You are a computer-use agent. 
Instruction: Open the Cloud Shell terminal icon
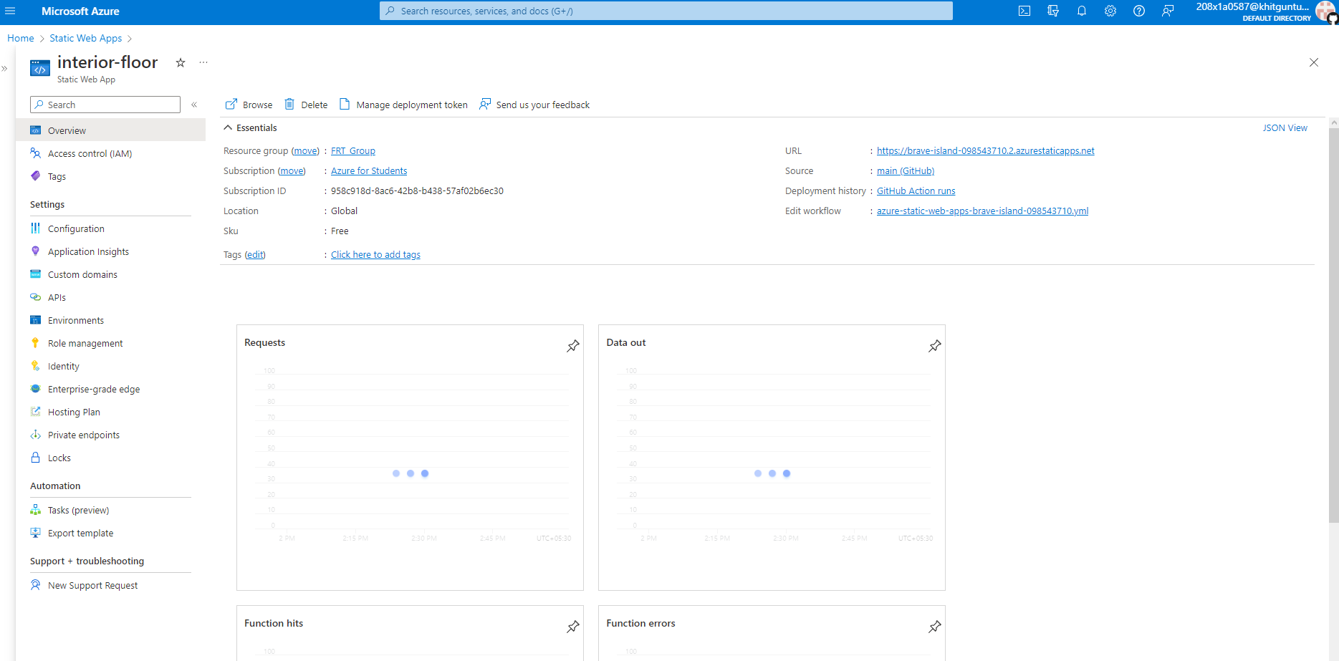click(1024, 11)
